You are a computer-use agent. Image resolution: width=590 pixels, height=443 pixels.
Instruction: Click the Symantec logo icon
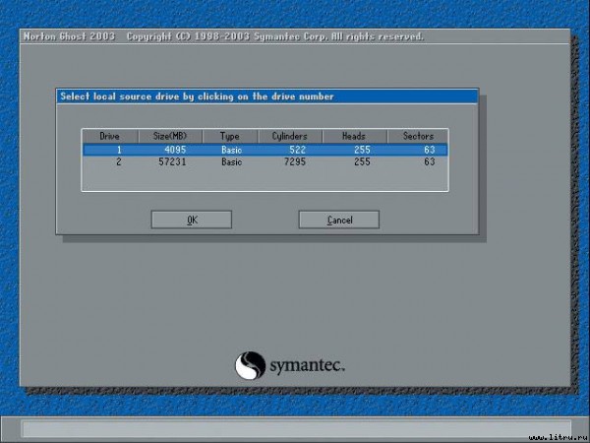click(x=250, y=365)
